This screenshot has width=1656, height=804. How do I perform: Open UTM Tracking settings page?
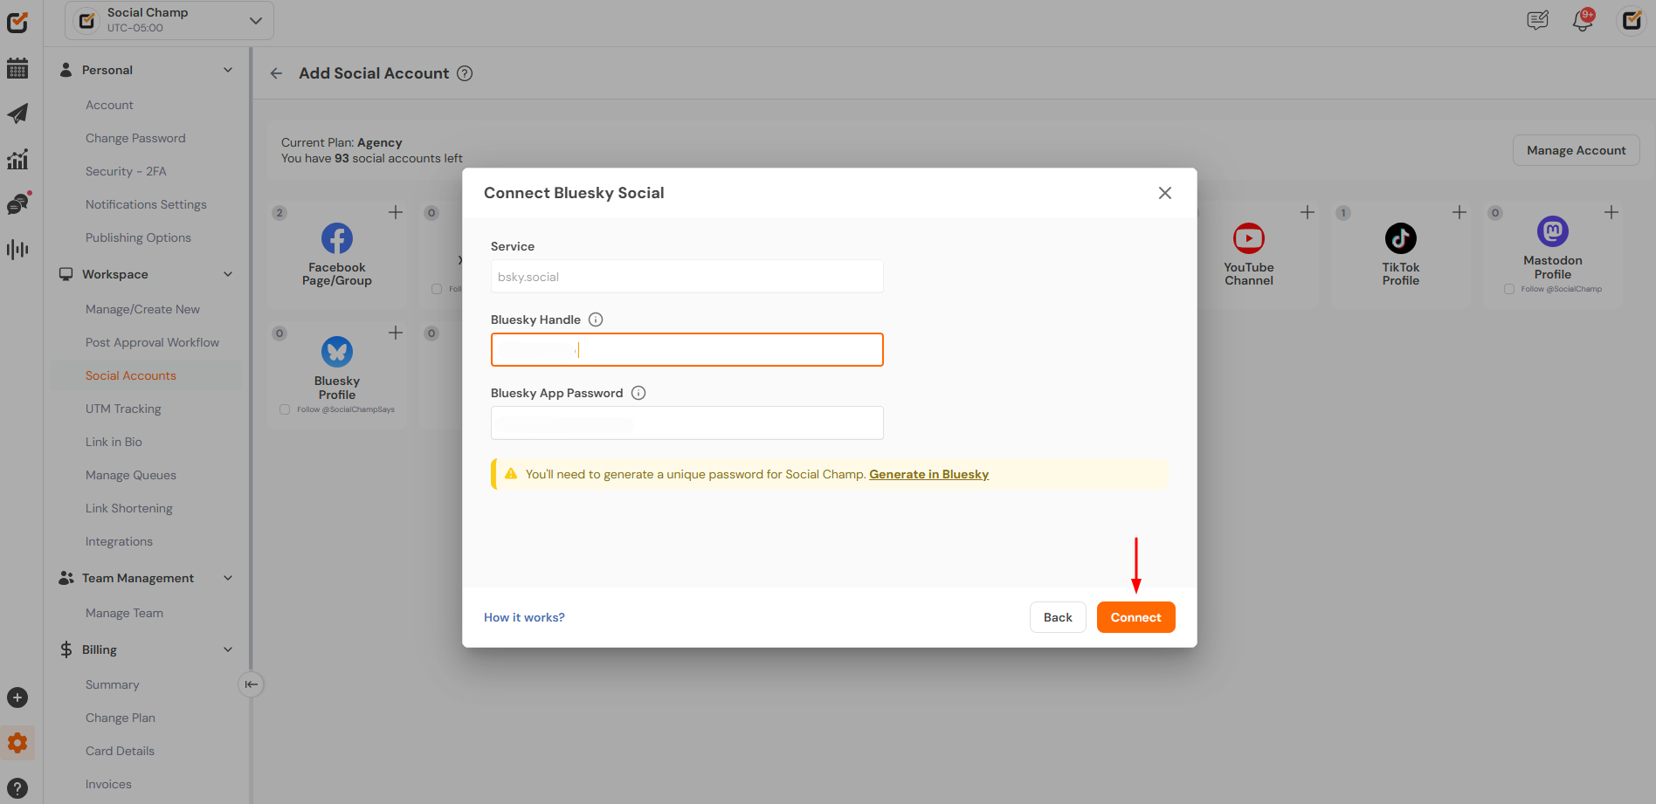pos(123,409)
